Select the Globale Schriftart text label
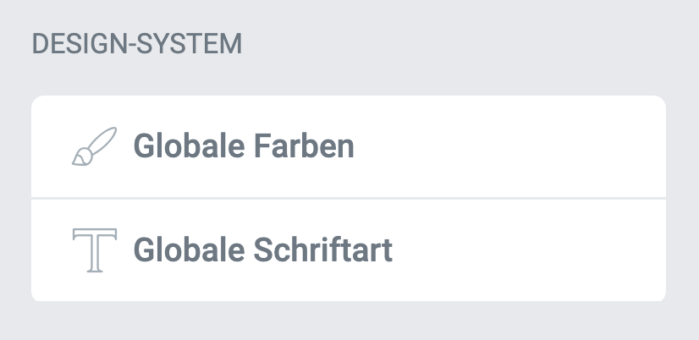 point(263,250)
